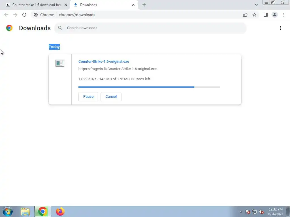This screenshot has height=217, width=290.
Task: Click the download progress bar
Action: [149, 87]
